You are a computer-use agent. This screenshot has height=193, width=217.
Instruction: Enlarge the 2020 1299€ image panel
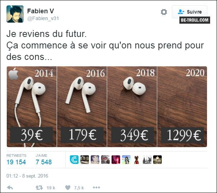182,107
